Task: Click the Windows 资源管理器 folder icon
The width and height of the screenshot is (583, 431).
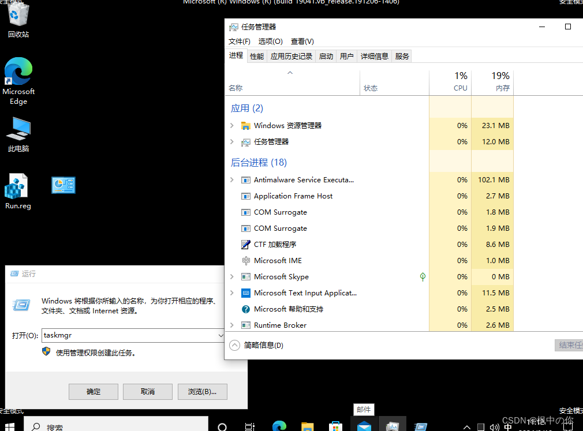Action: tap(246, 126)
